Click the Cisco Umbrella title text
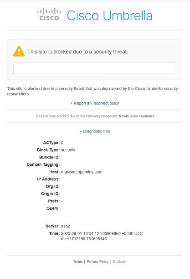The image size is (190, 279). point(109,16)
